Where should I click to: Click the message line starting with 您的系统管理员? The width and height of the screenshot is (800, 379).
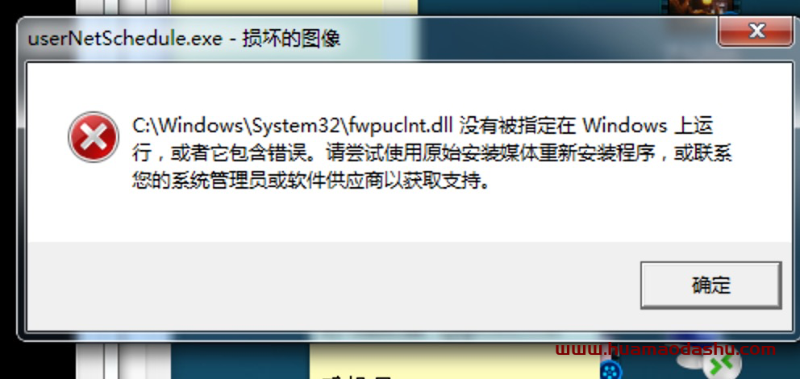310,181
